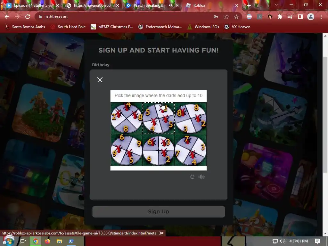Viewport: 328px width, 246px height.
Task: Open Task View on the taskbar
Action: point(23,241)
